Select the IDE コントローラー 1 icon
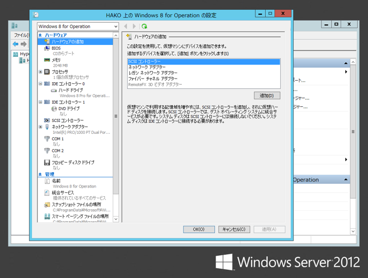Image resolution: width=368 pixels, height=278 pixels. point(47,102)
